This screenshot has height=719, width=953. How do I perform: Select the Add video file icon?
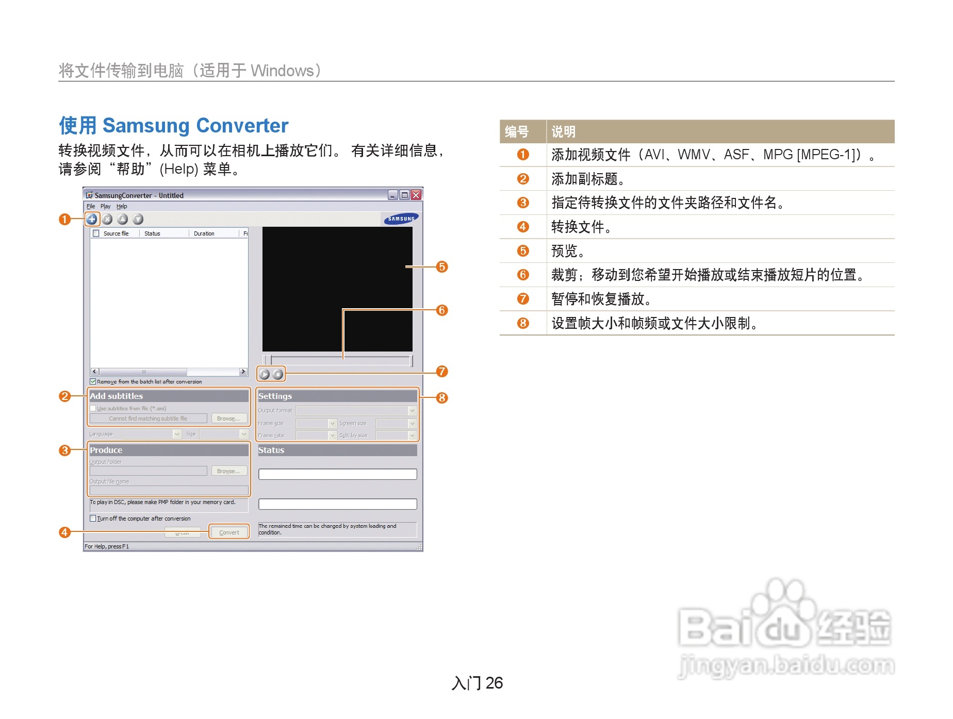92,219
